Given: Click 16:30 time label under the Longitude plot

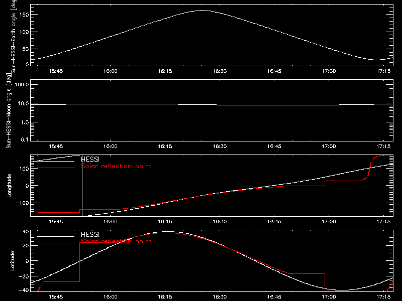Looking at the screenshot, I should [x=220, y=221].
